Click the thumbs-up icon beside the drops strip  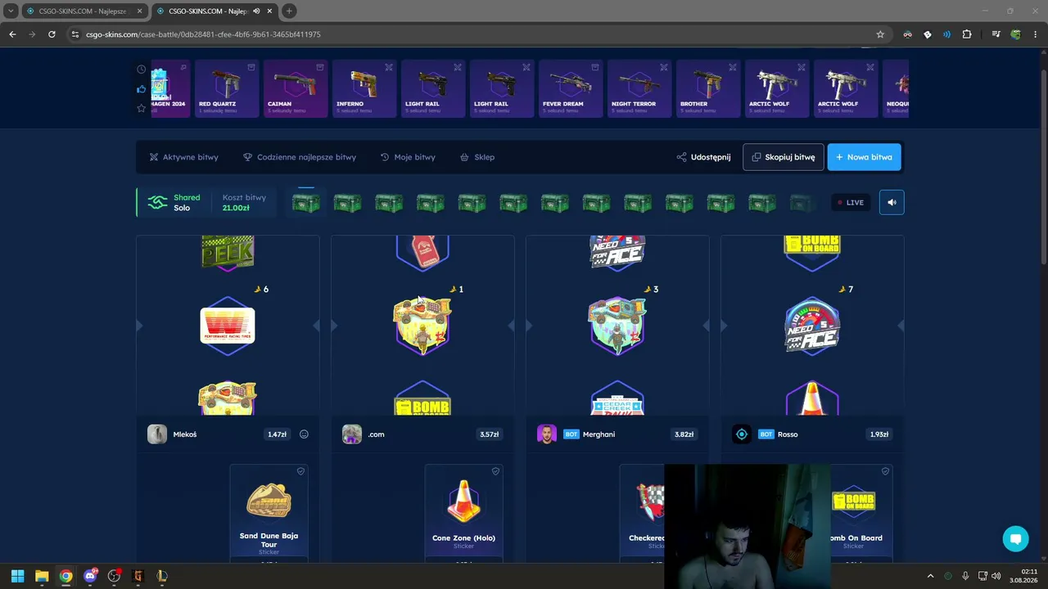(x=142, y=89)
